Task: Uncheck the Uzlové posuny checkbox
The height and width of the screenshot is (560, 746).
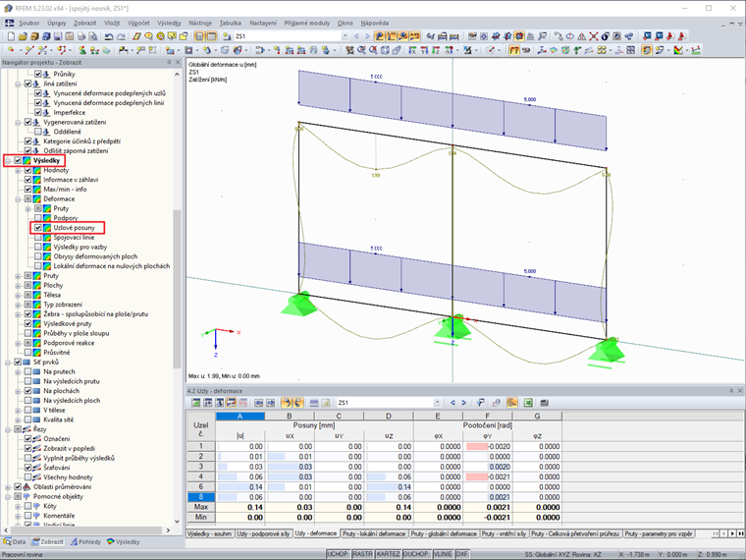Action: (37, 228)
